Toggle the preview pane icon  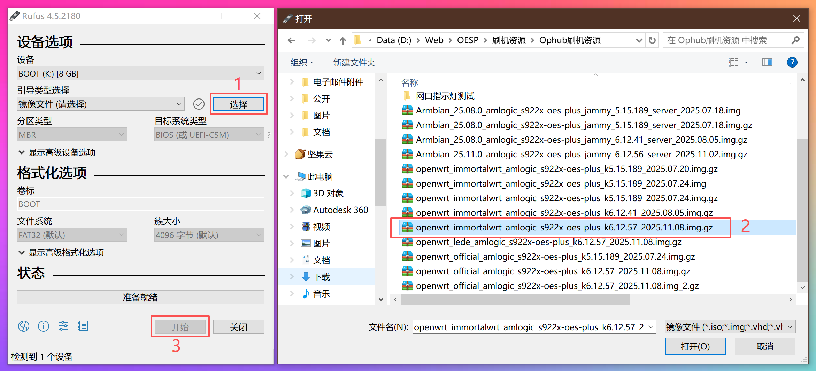click(767, 62)
